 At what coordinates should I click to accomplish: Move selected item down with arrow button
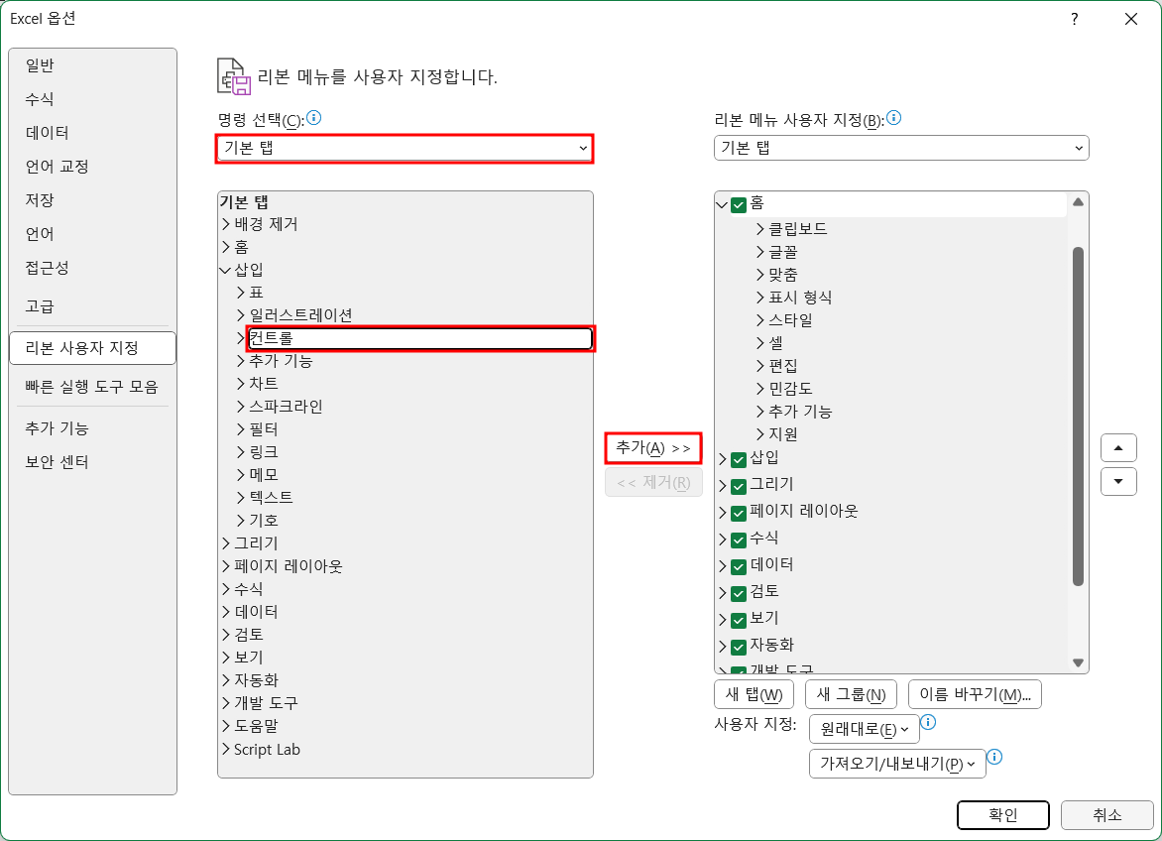coord(1118,482)
